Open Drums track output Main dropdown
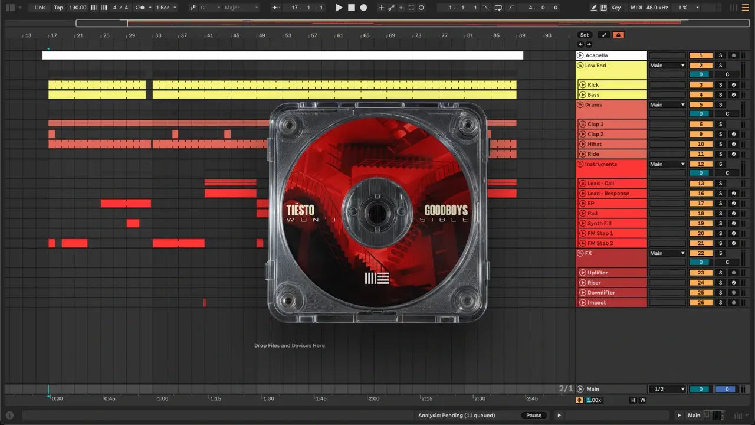 (x=668, y=105)
